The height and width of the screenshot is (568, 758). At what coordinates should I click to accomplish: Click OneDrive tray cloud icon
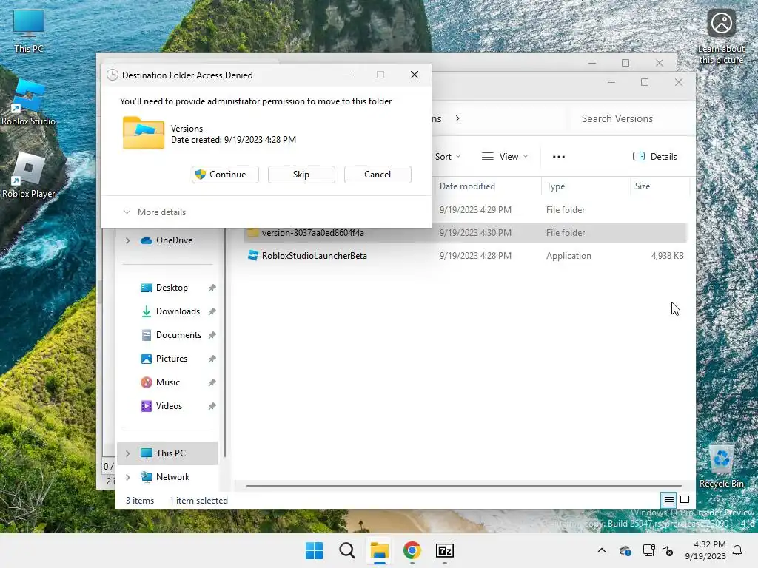click(625, 550)
